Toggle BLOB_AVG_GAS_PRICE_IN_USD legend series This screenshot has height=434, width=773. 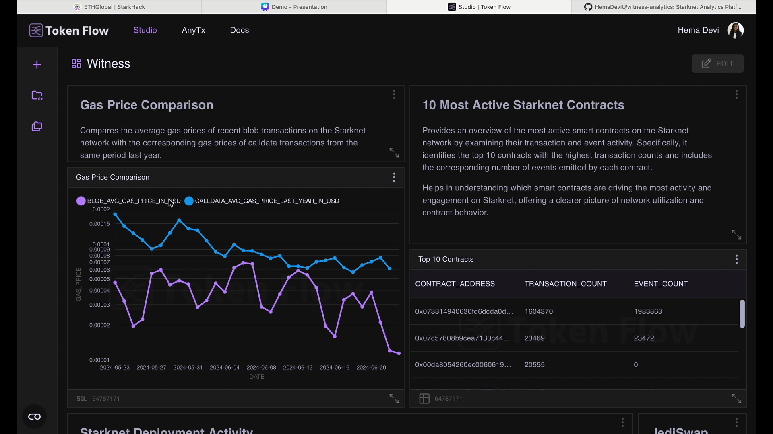pyautogui.click(x=129, y=201)
